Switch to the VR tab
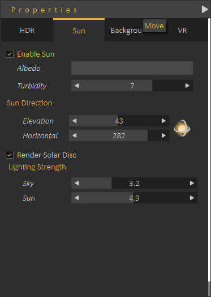The image size is (211, 297). [x=182, y=30]
